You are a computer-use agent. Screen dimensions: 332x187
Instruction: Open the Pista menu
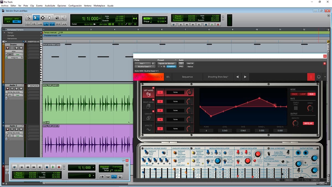[x=26, y=6]
